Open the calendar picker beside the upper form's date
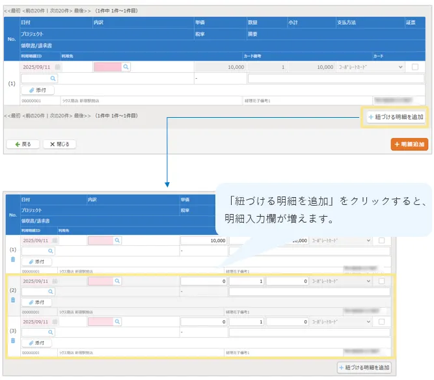The width and height of the screenshot is (434, 380). tap(57, 67)
